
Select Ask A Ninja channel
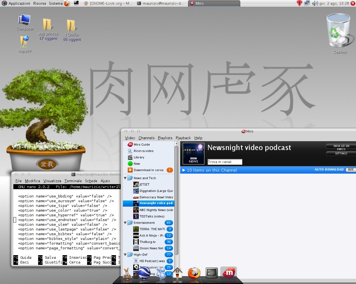coord(148,235)
